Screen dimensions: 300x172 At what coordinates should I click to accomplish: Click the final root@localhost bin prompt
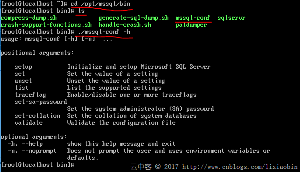[x=37, y=165]
